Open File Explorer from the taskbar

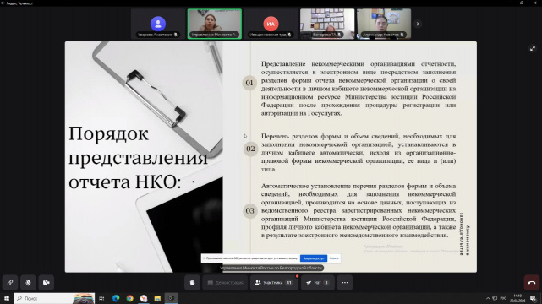[157, 298]
